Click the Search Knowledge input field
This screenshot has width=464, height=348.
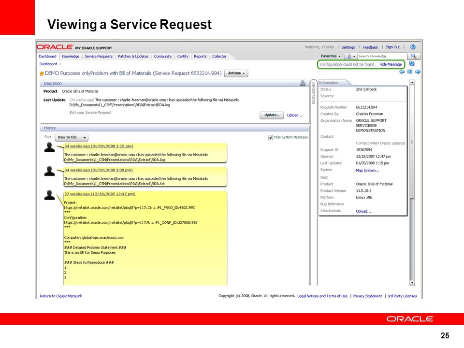tap(382, 56)
